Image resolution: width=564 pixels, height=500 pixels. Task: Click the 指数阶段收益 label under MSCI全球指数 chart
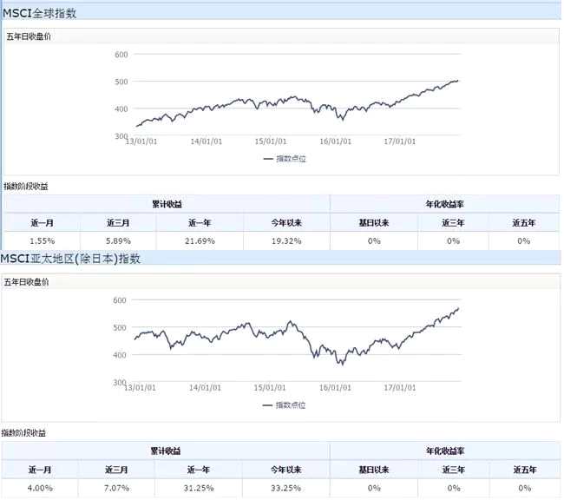[25, 187]
